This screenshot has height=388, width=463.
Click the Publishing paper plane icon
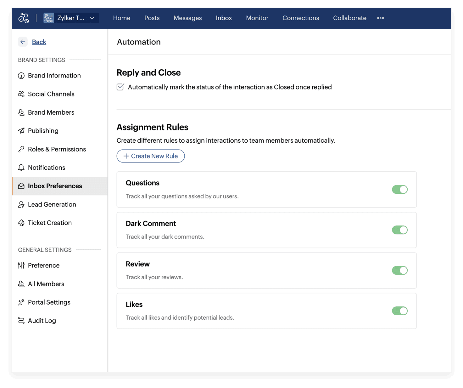coord(21,131)
